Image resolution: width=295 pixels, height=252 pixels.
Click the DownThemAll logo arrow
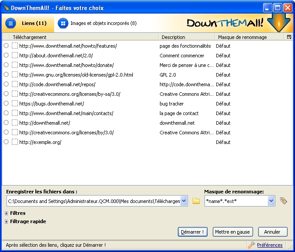click(276, 23)
